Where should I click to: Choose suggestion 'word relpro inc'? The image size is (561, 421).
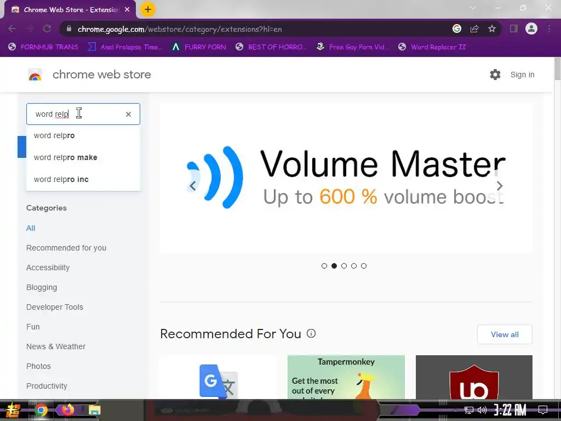tap(83, 179)
